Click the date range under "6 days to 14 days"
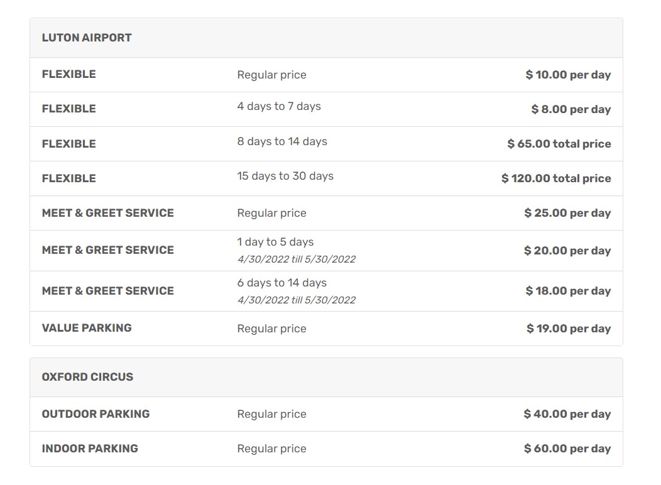The image size is (661, 485). coord(297,300)
